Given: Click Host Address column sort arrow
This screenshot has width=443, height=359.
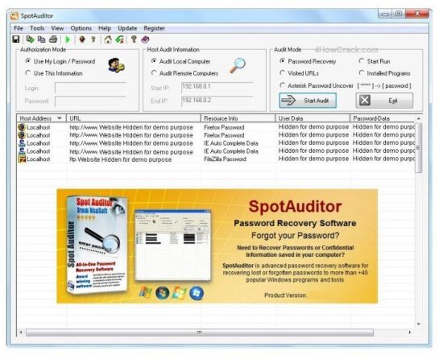Looking at the screenshot, I should [x=60, y=118].
